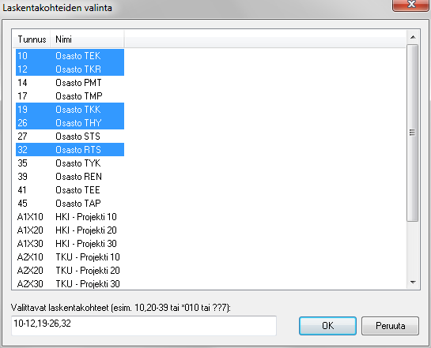Select row 14 Osasto PMT

(70, 83)
